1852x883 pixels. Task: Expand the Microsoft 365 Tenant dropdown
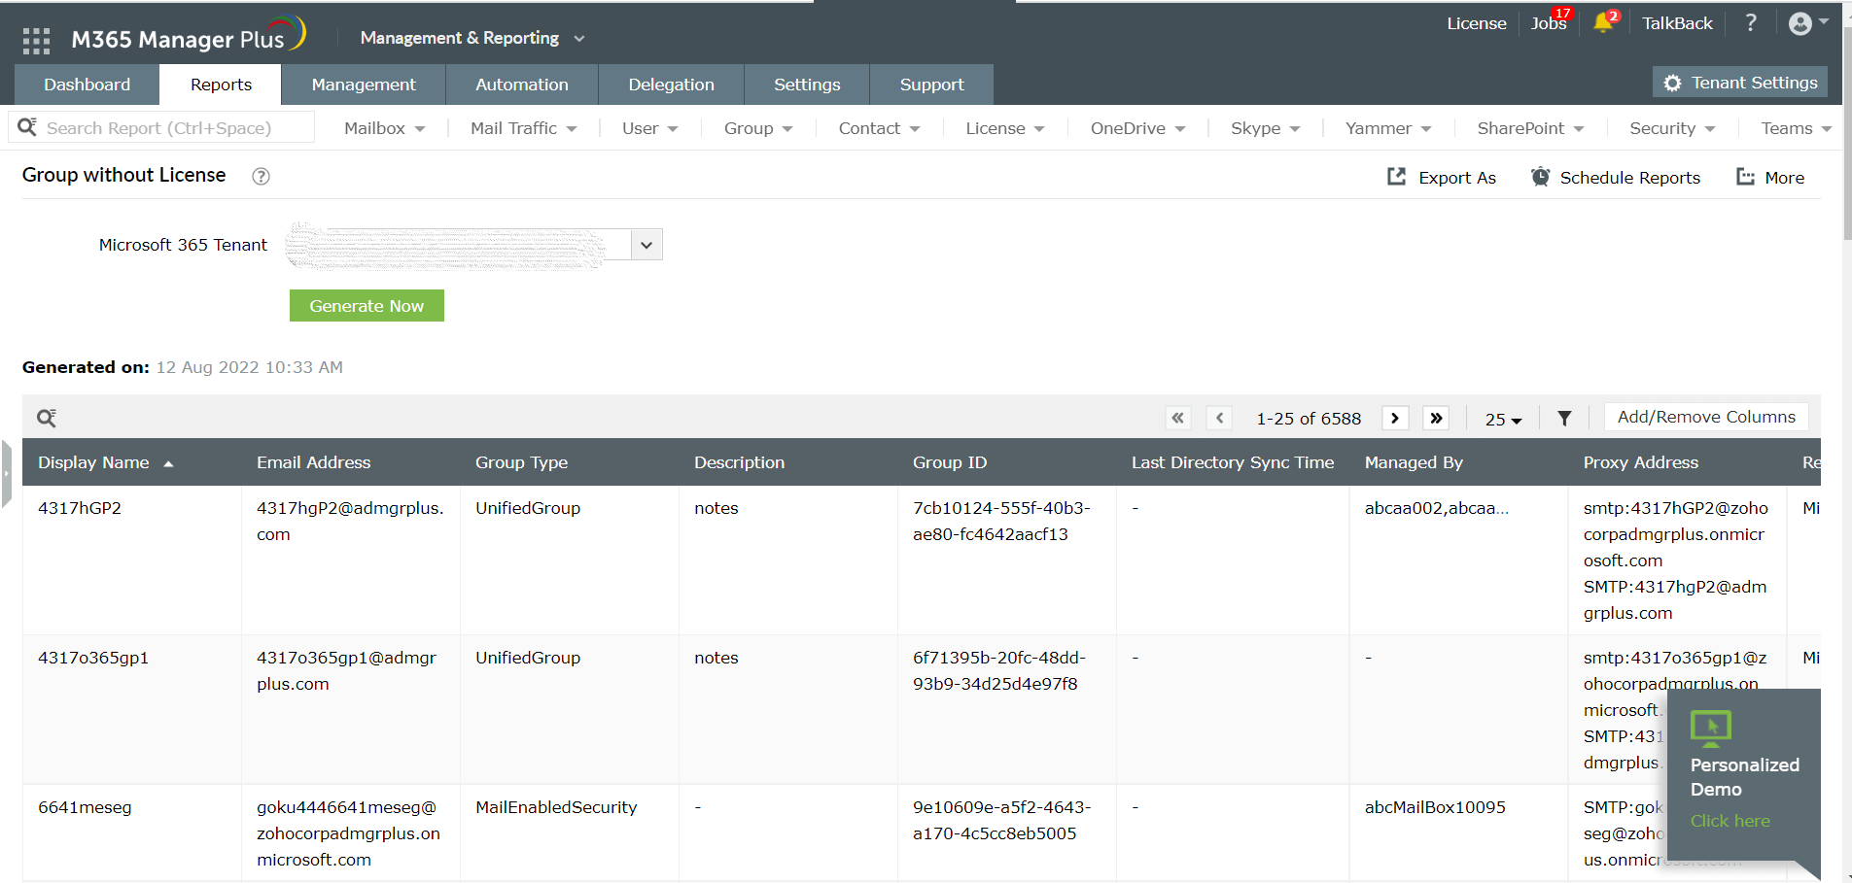[x=646, y=245]
